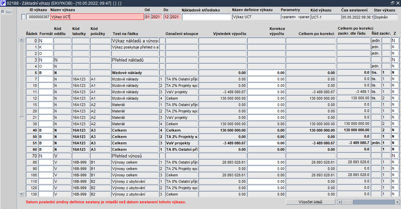Click the vertical scroll up arrow
Image resolution: width=401 pixels, height=209 pixels.
point(22,40)
